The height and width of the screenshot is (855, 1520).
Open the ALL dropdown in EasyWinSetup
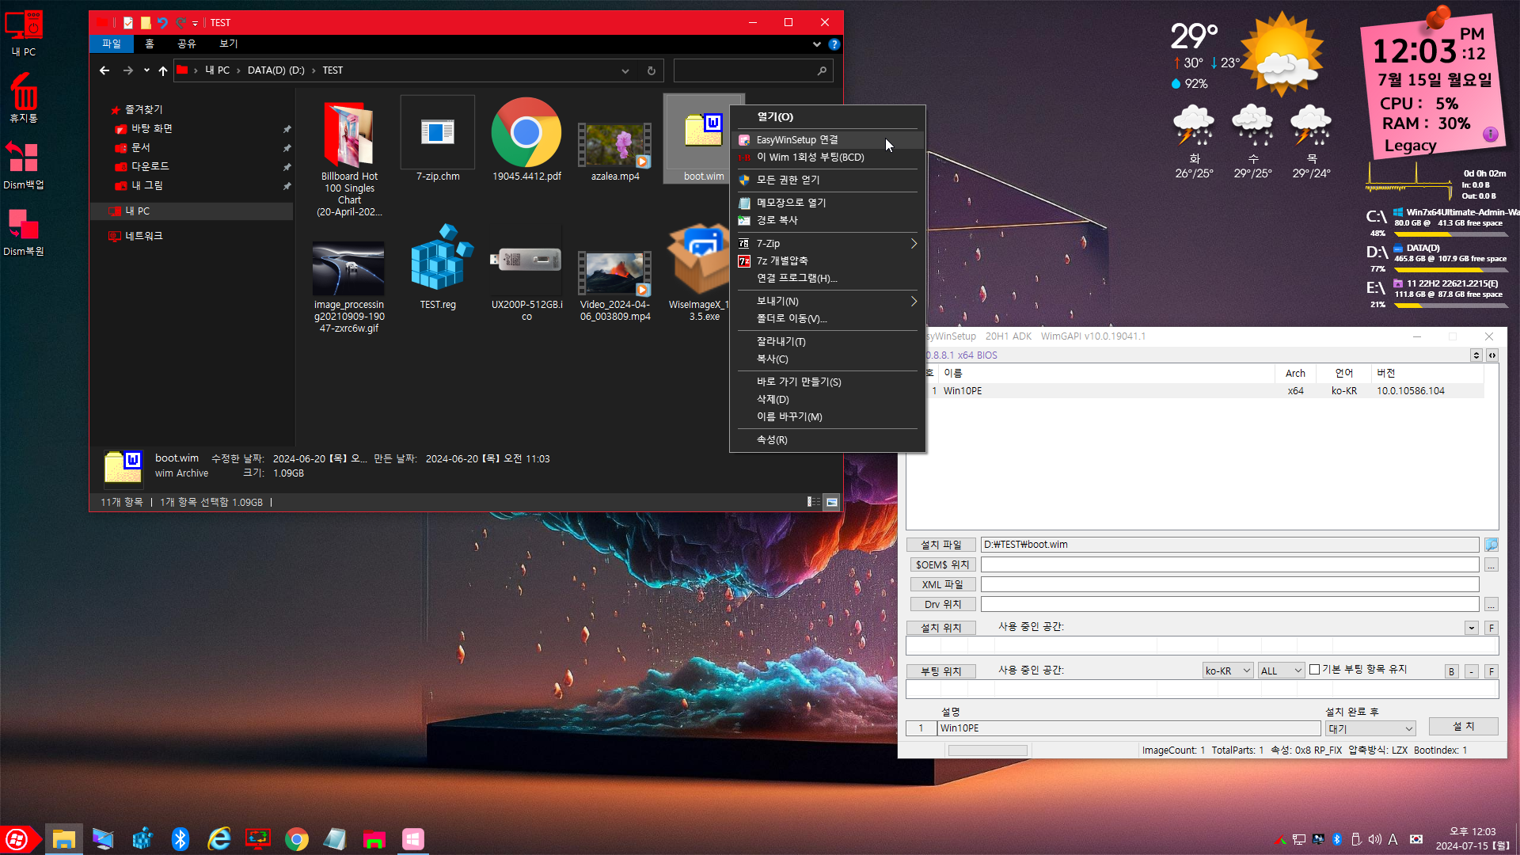1282,671
